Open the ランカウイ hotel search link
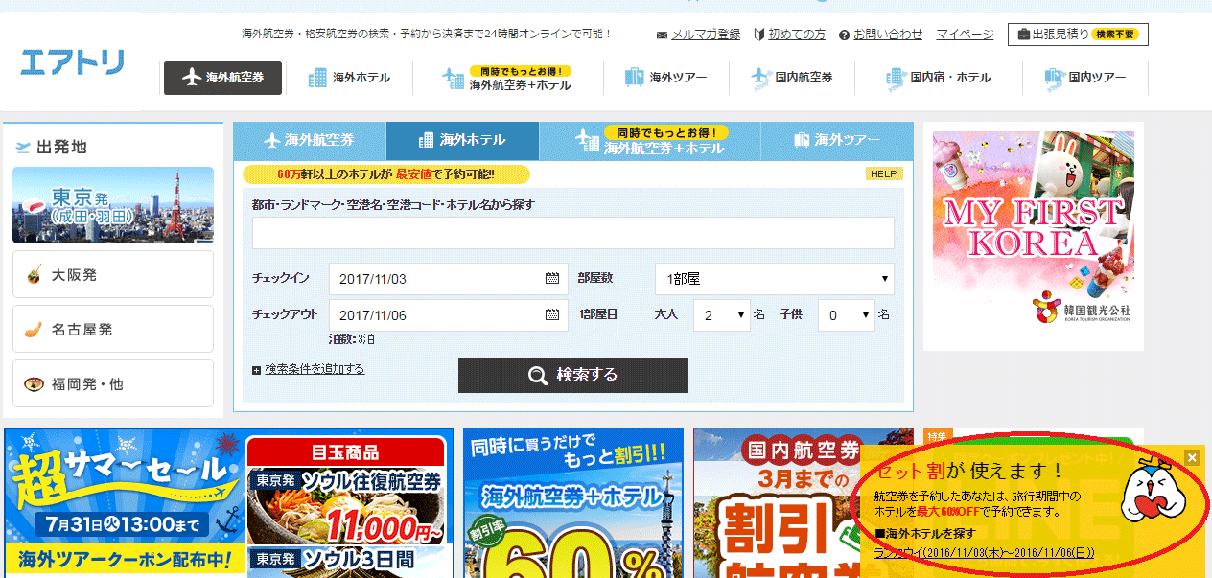This screenshot has height=578, width=1212. [x=984, y=553]
